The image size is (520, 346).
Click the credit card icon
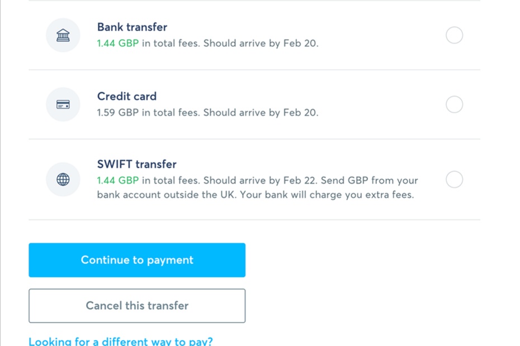(x=63, y=104)
